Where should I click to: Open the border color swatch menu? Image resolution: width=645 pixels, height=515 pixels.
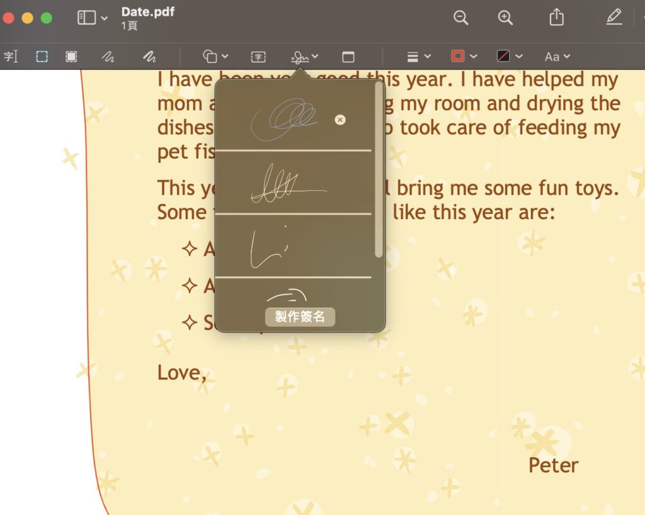pyautogui.click(x=464, y=57)
